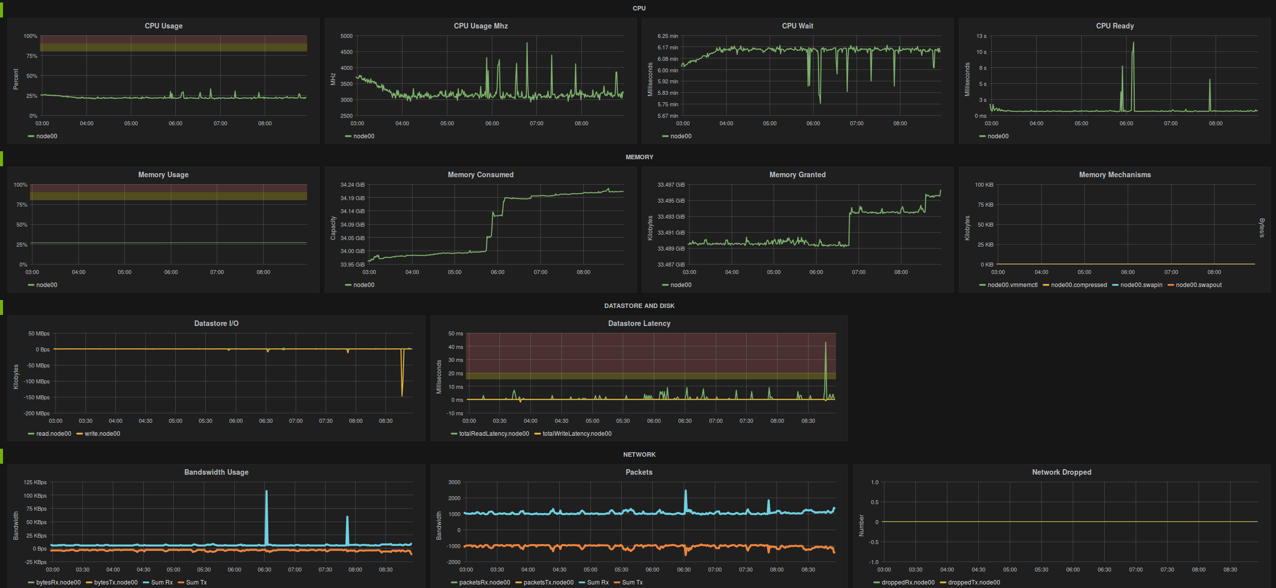Click the node00.vmmemctl color line icon
The width and height of the screenshot is (1276, 588).
tap(982, 286)
